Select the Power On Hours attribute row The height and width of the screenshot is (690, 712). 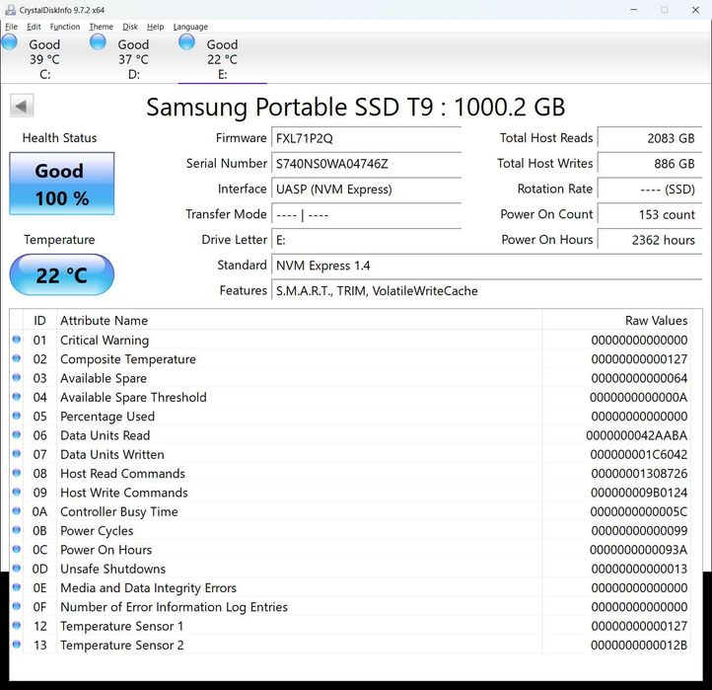click(x=296, y=550)
